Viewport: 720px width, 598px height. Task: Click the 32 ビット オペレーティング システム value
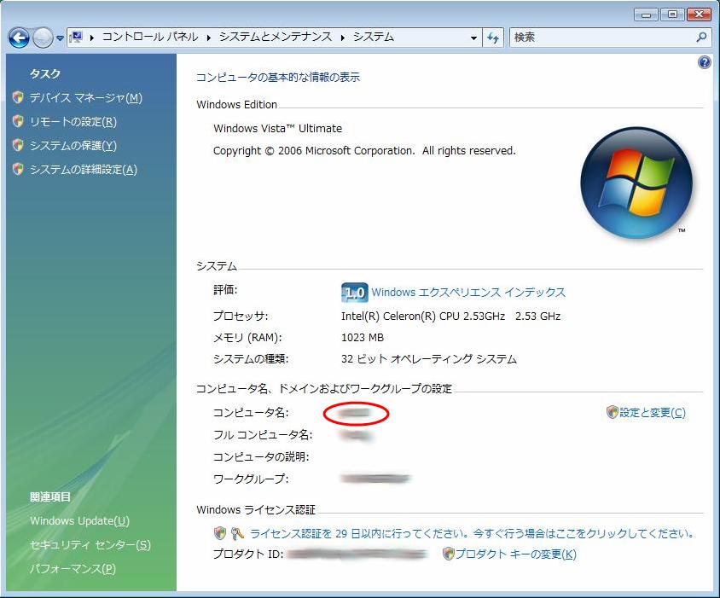pyautogui.click(x=429, y=359)
